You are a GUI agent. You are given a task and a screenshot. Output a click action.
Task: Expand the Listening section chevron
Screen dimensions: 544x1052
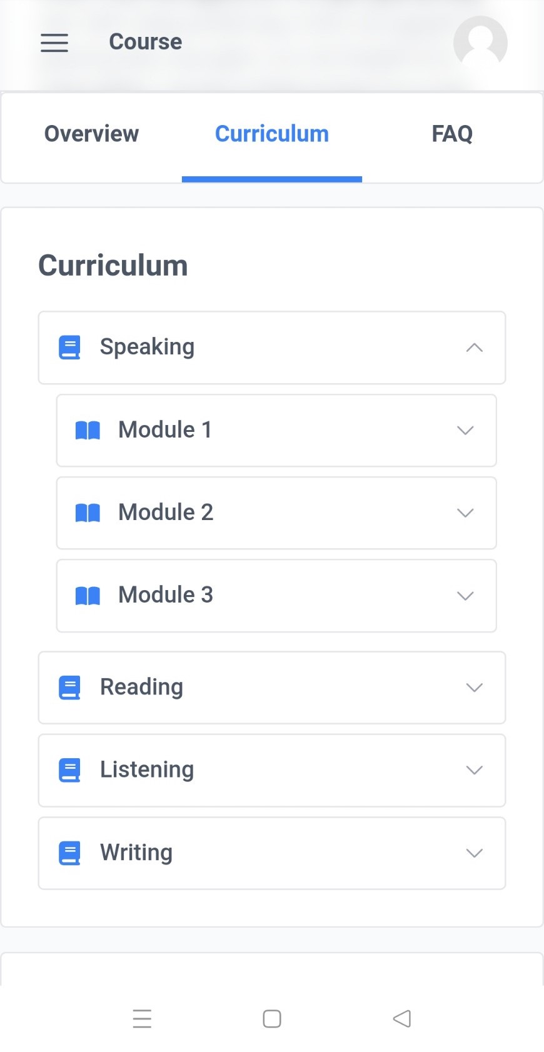[474, 770]
